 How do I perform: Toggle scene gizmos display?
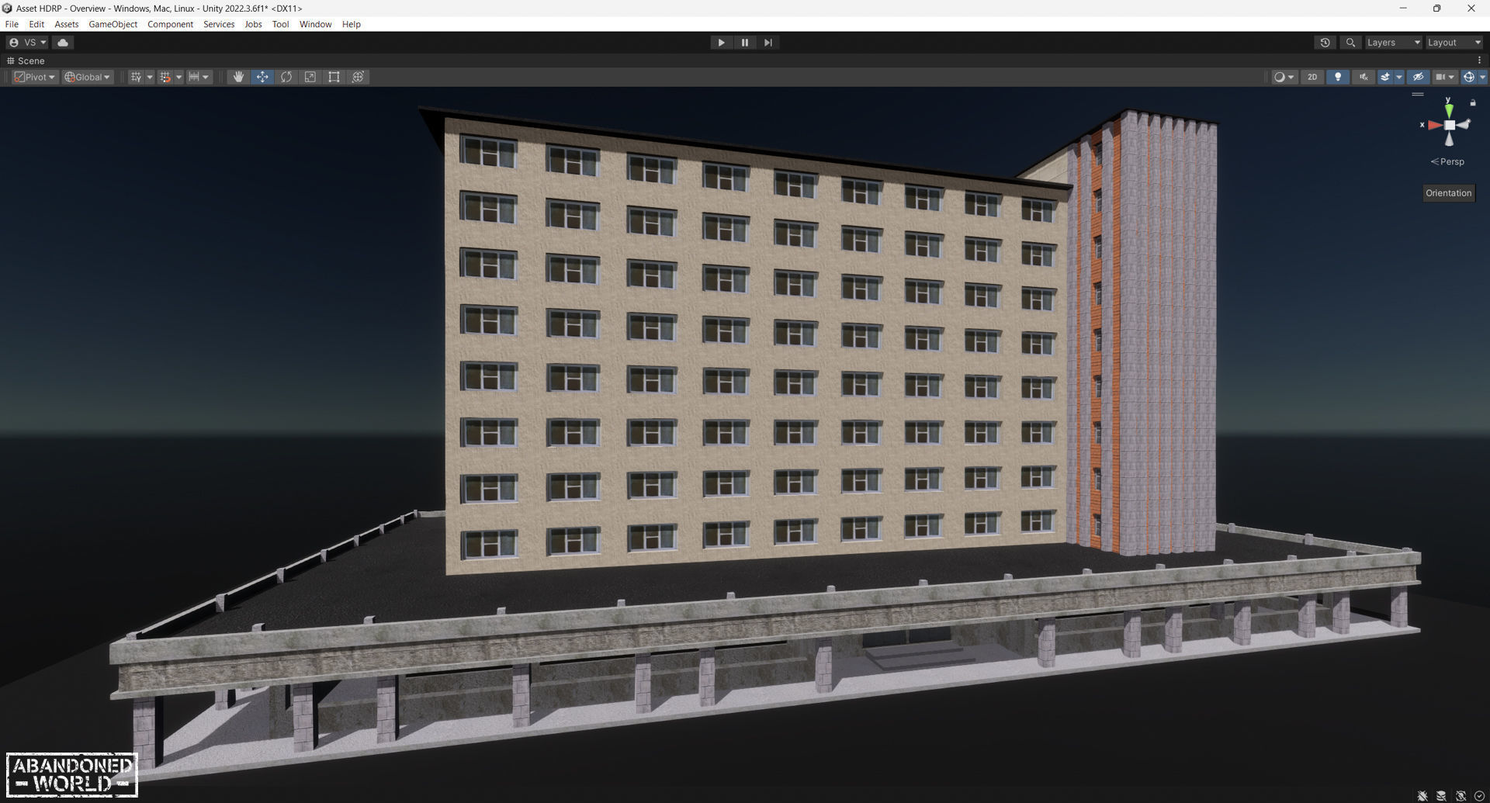pyautogui.click(x=1468, y=77)
